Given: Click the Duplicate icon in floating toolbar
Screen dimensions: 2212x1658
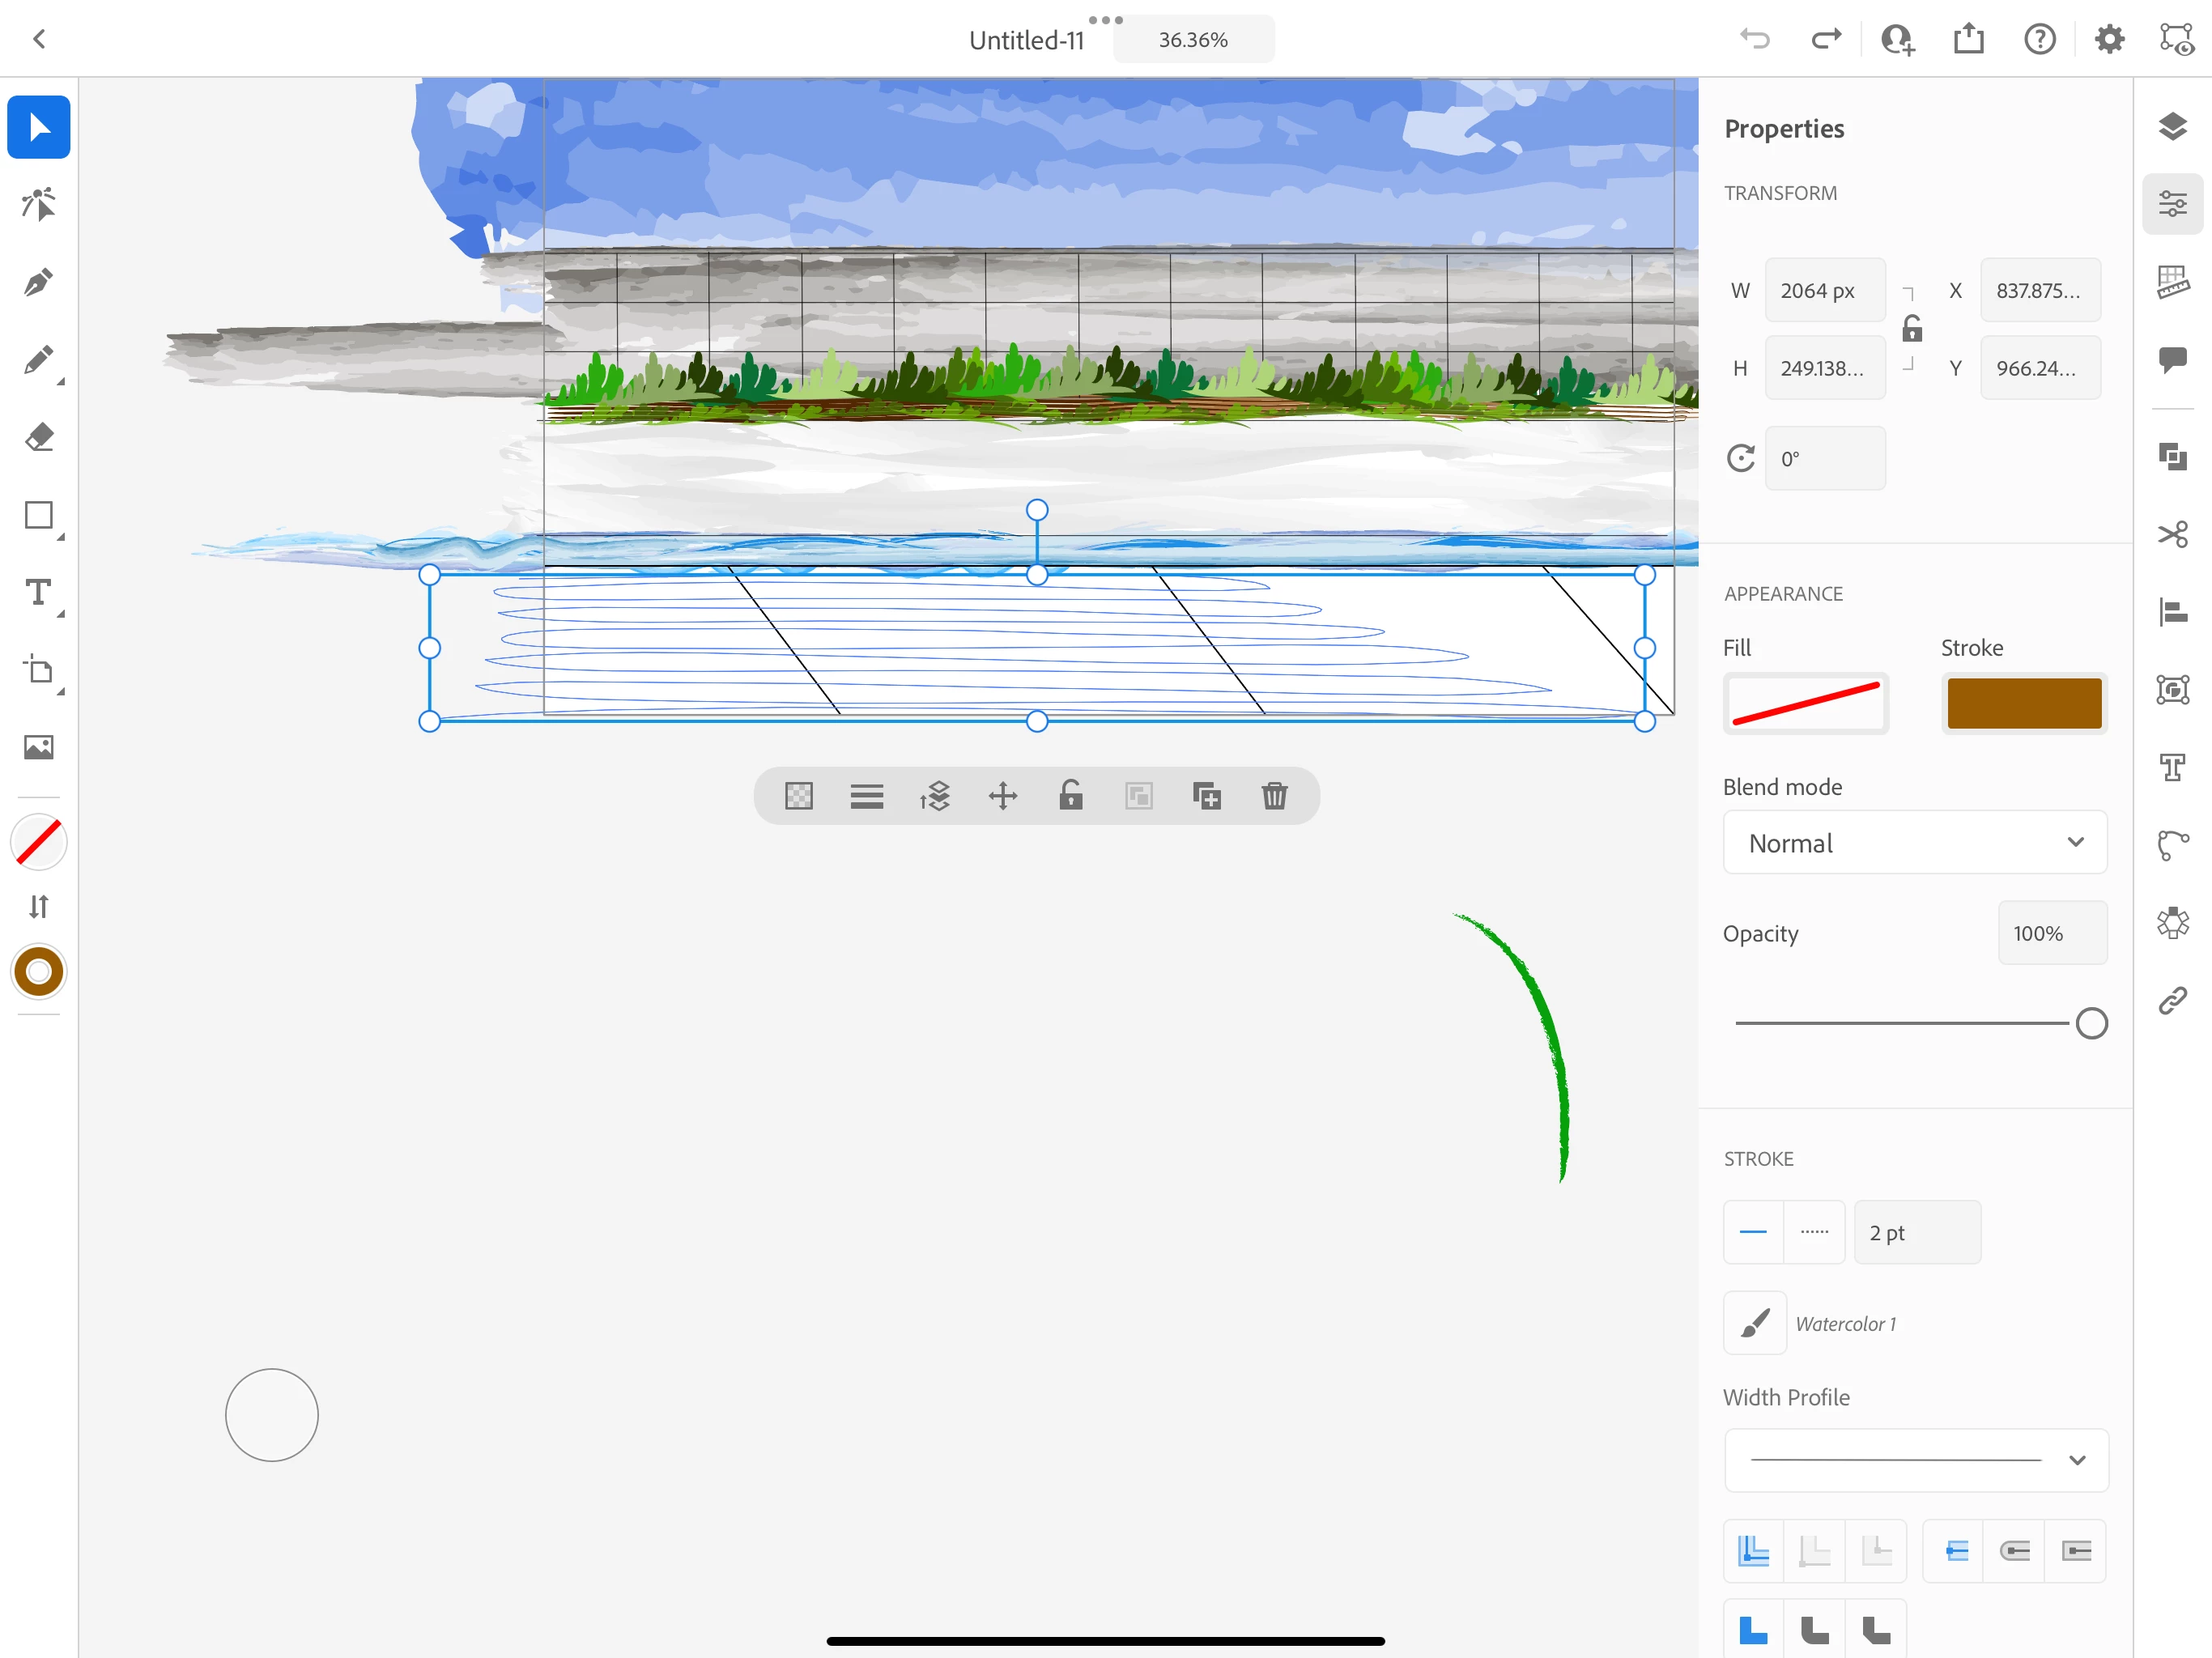Looking at the screenshot, I should pos(1206,796).
